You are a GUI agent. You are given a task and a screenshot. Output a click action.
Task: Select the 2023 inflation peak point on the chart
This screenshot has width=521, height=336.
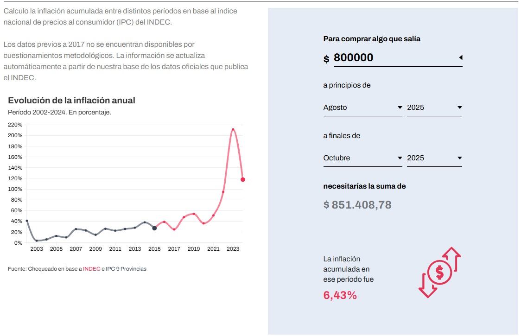pyautogui.click(x=233, y=129)
